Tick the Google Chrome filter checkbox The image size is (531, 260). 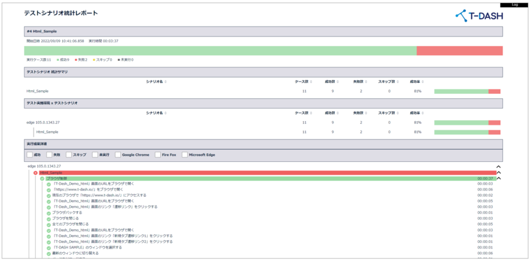118,155
